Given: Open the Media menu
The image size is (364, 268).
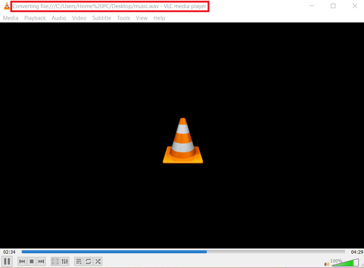Looking at the screenshot, I should [11, 18].
